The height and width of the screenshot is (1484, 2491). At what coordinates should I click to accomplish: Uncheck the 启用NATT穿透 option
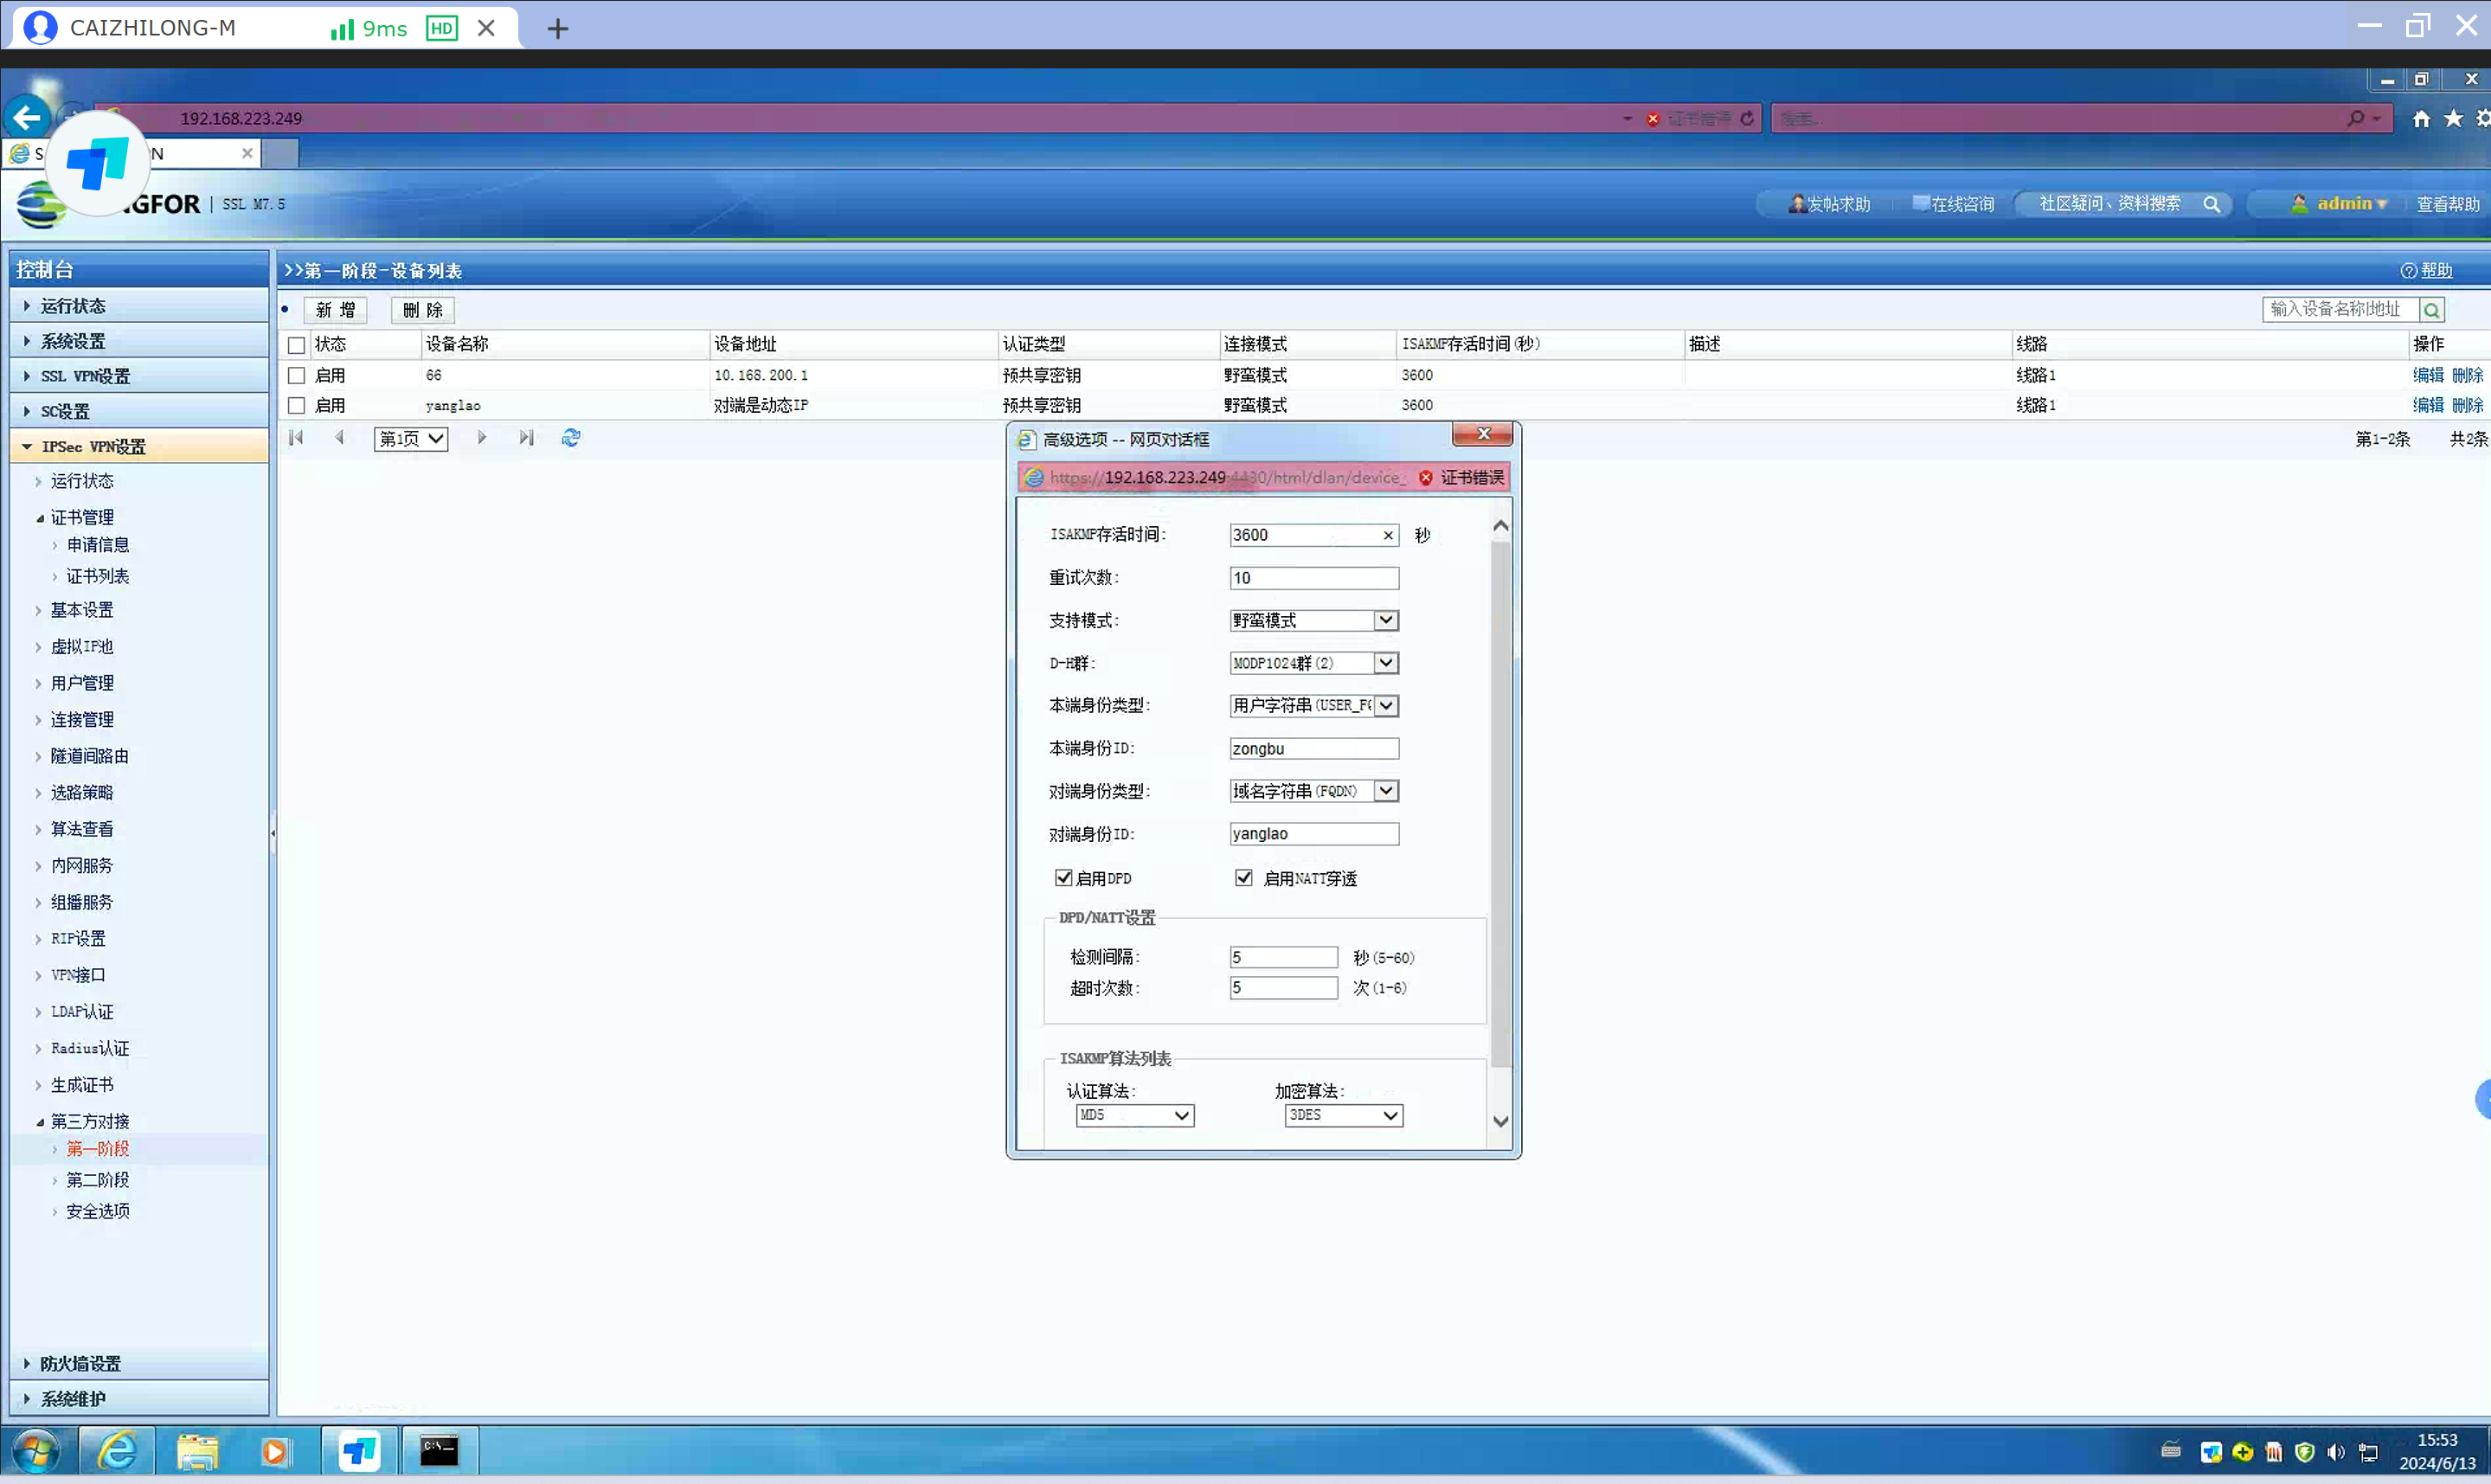point(1243,878)
